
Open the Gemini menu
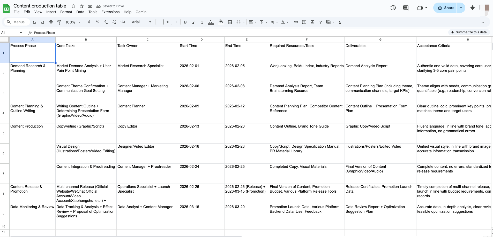point(141,12)
